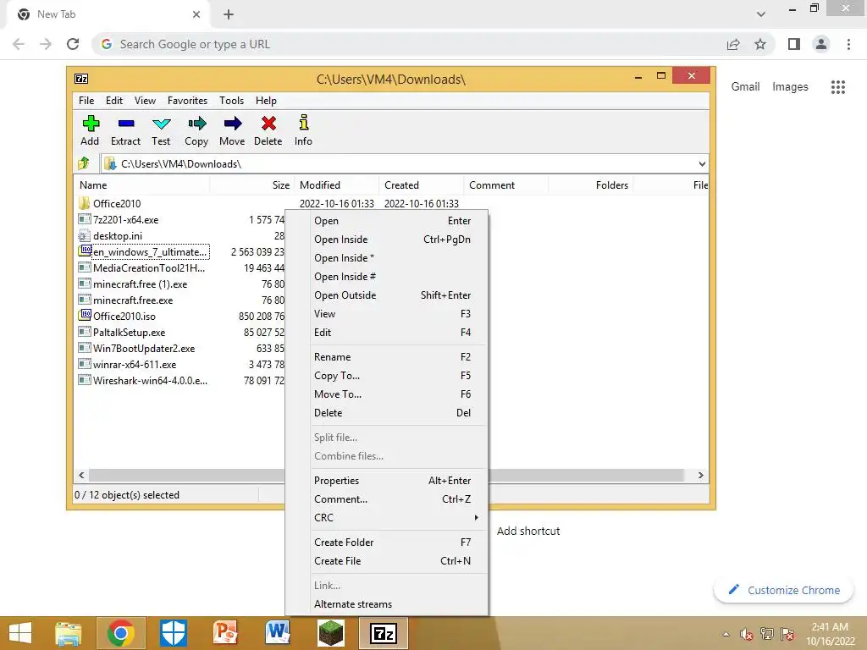
Task: Show hidden system tray icons
Action: pyautogui.click(x=726, y=634)
